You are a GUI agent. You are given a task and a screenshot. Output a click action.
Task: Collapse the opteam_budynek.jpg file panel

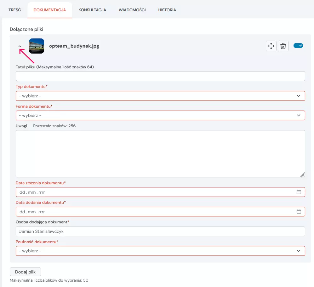[x=20, y=46]
